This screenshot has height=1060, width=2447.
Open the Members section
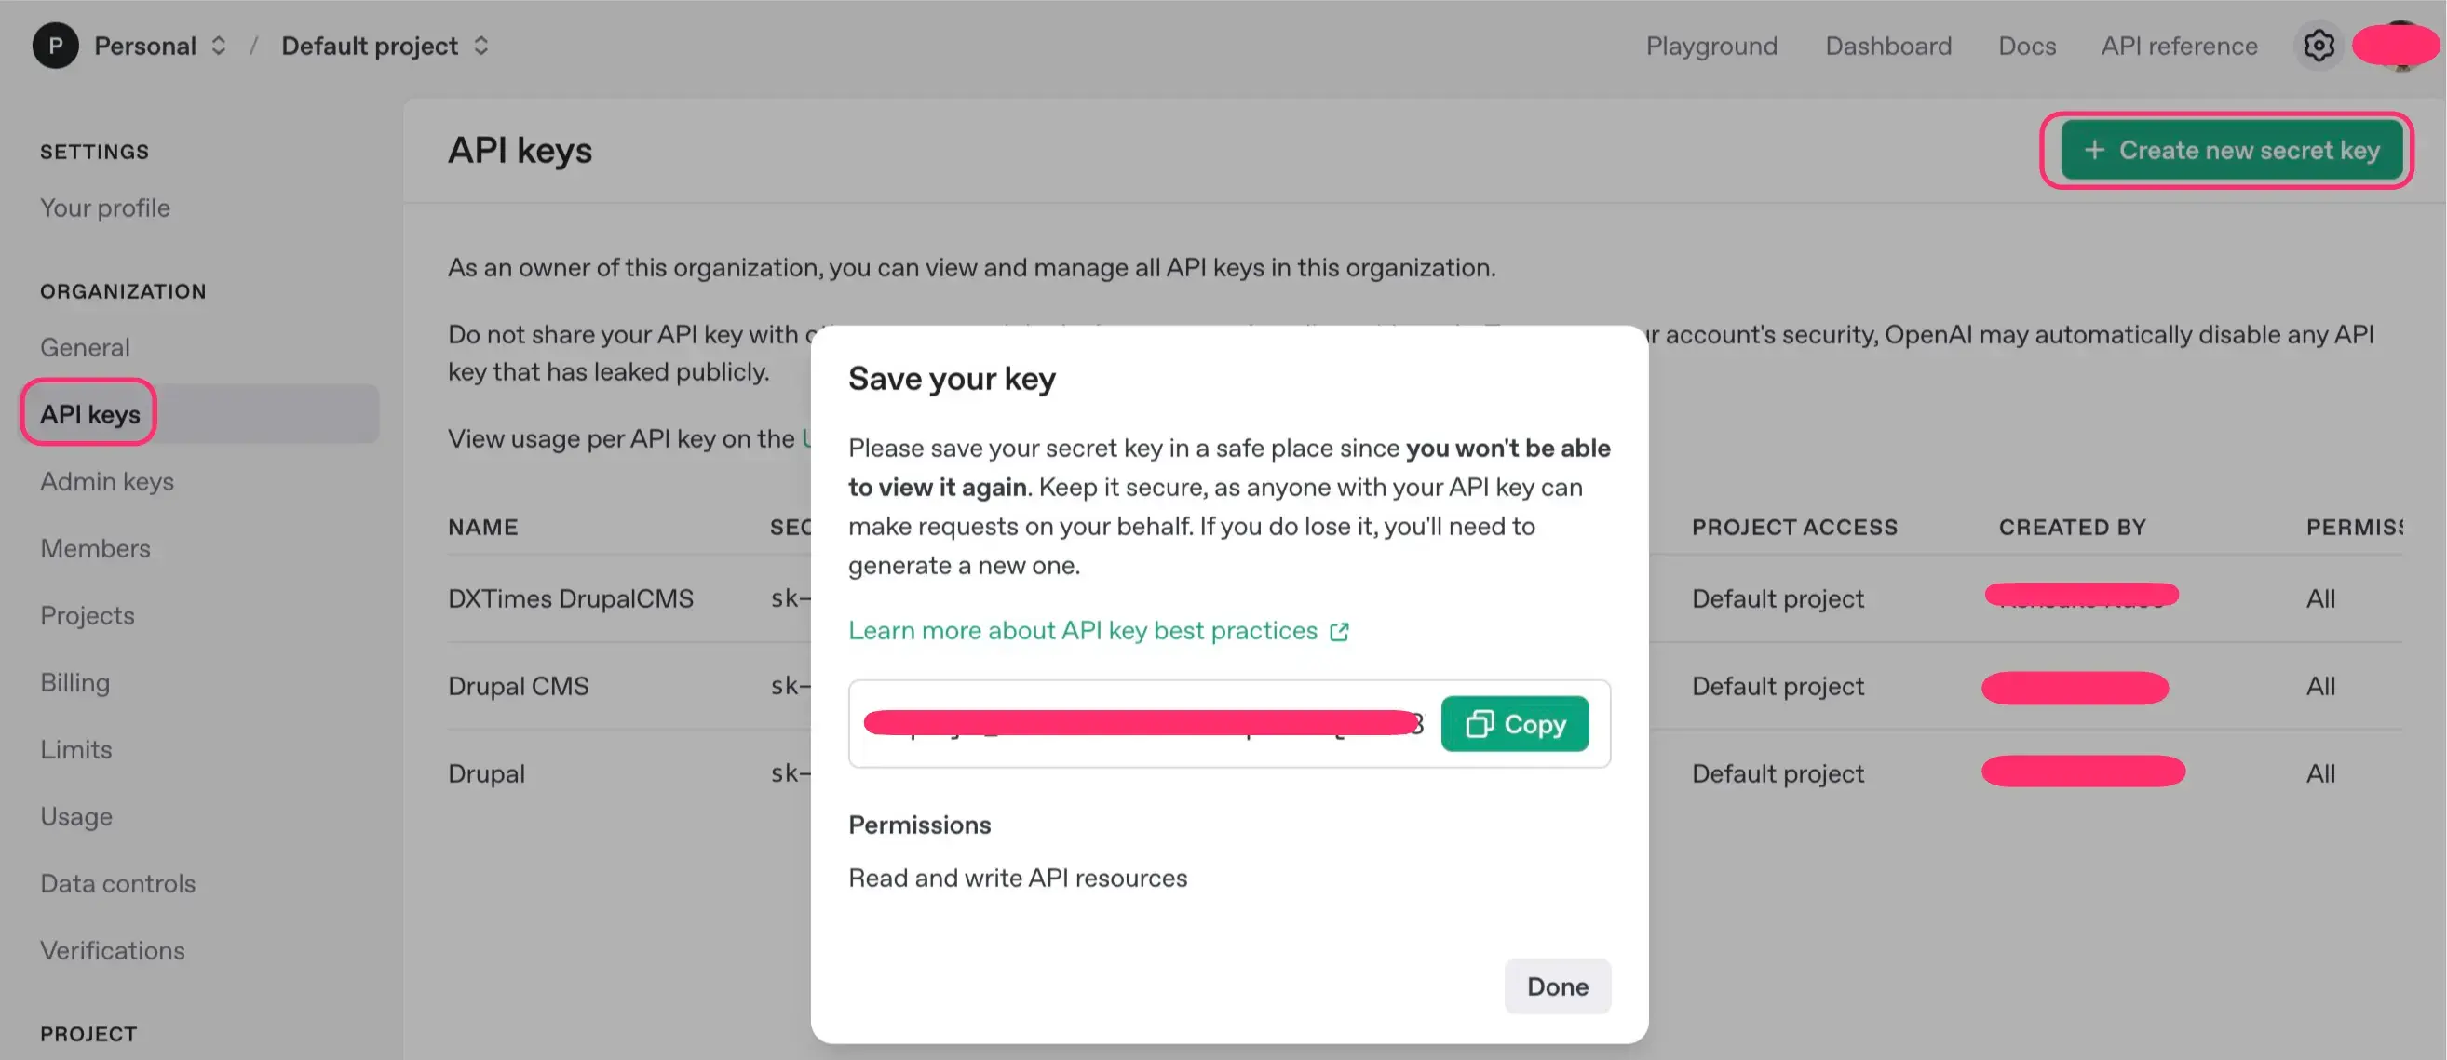click(x=95, y=549)
